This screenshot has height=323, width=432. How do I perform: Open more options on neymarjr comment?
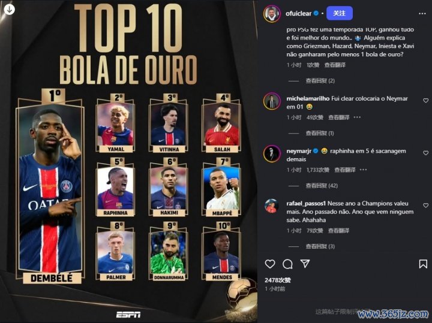[364, 170]
